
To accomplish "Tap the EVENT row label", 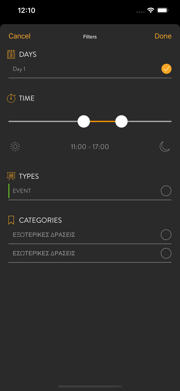I will pos(22,191).
